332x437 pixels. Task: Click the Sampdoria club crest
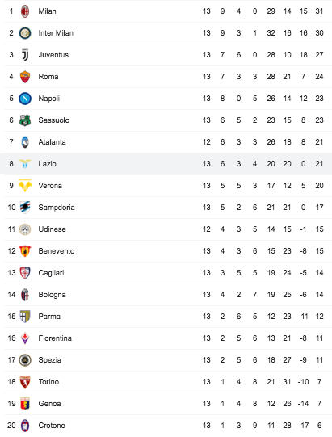(25, 208)
